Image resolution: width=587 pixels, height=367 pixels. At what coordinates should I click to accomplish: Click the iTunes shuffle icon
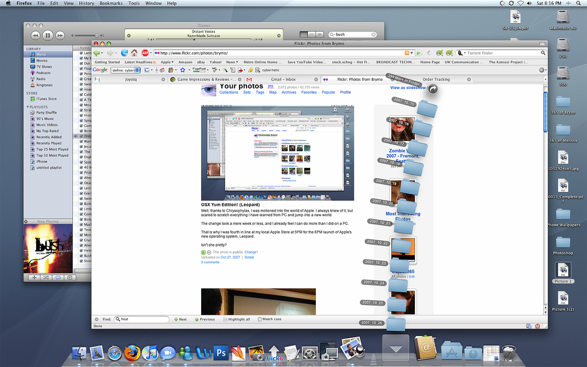click(47, 277)
